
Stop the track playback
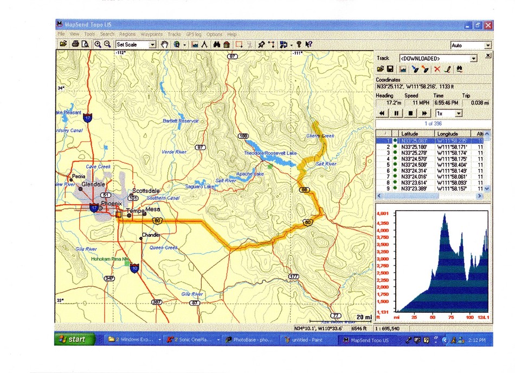point(410,113)
